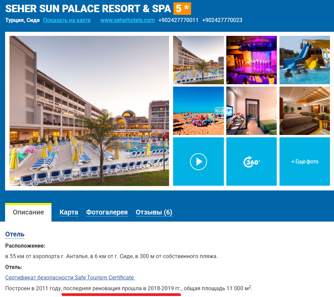Open the beach photo thumbnail
334x297 pixels.
(198, 111)
